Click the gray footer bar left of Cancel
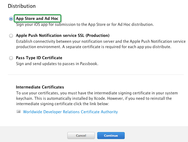 click(32, 134)
